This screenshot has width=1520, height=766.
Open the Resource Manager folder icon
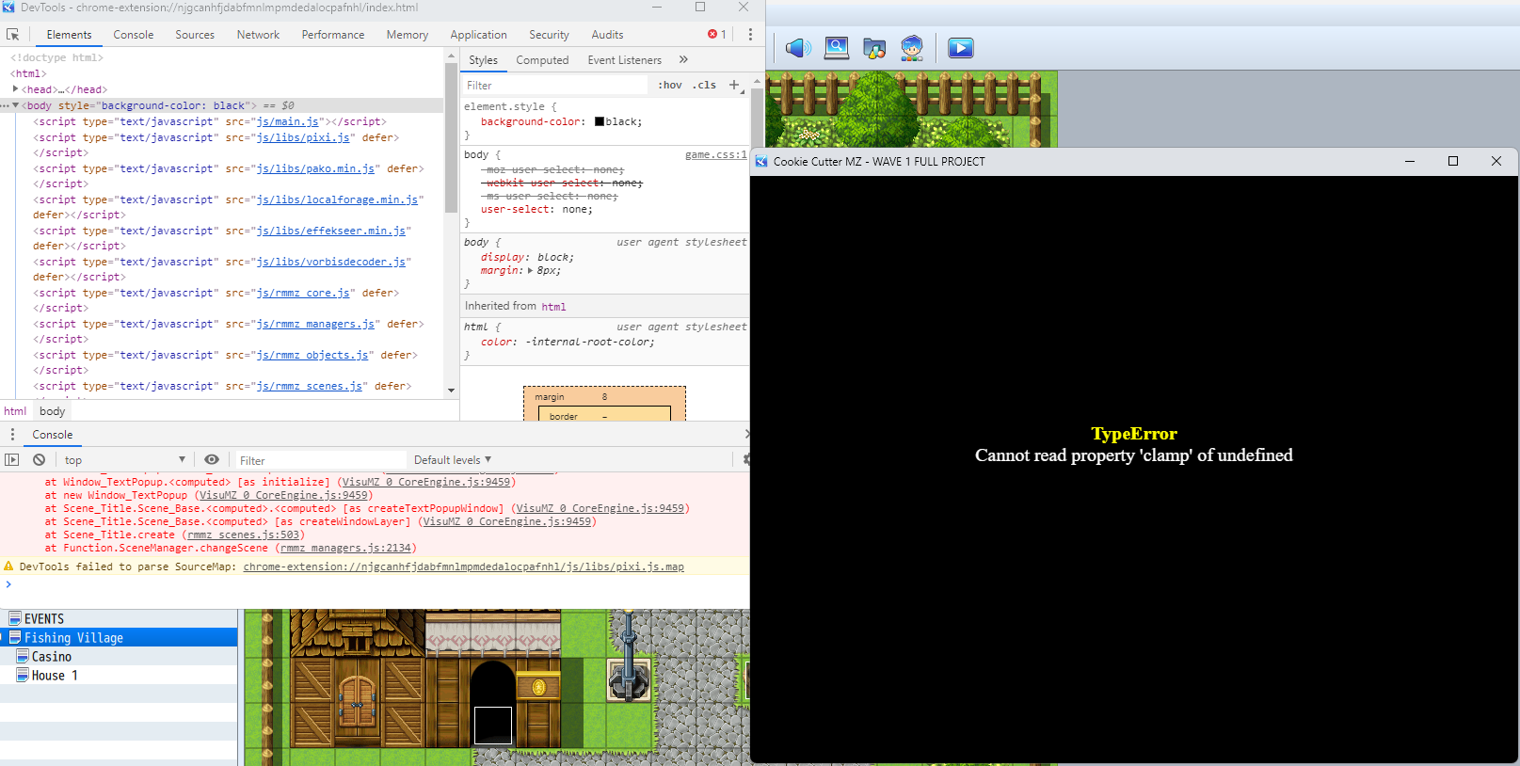tap(874, 48)
